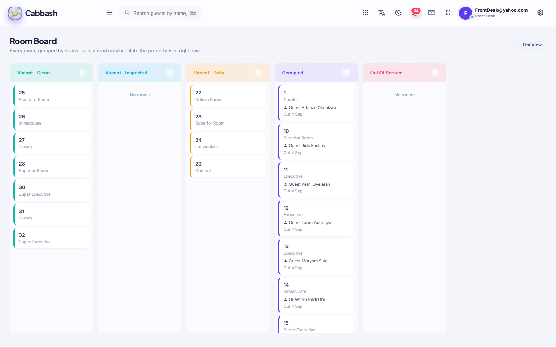Open room 28 Superior Room card
Screen dimensions: 556x347
[x=51, y=167]
